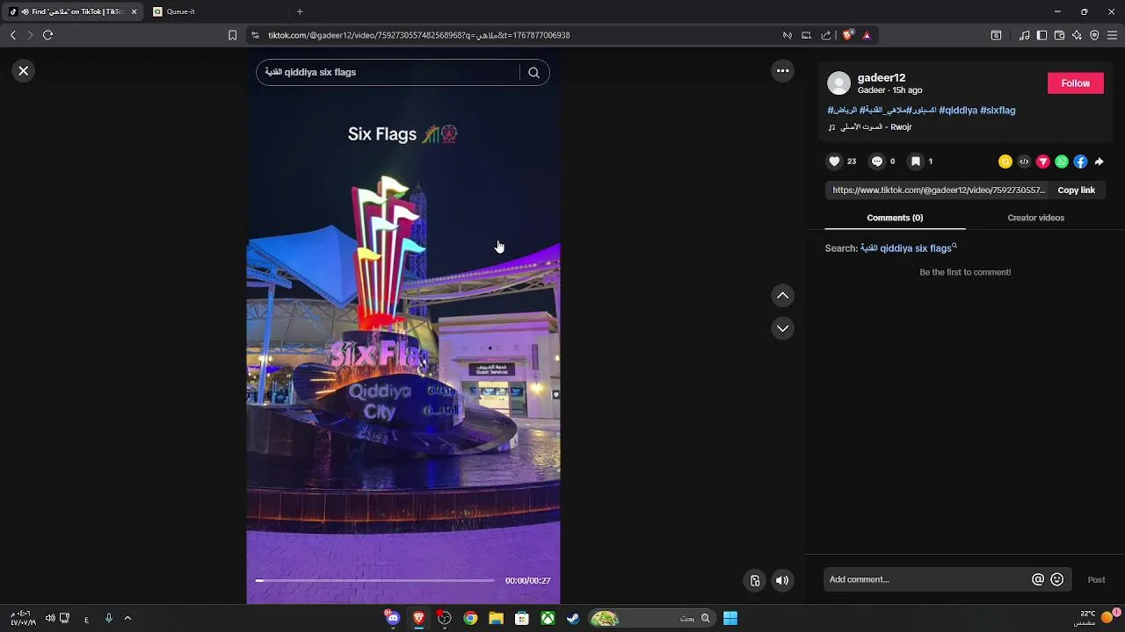
Task: Open the gadeer12 username link
Action: [882, 78]
